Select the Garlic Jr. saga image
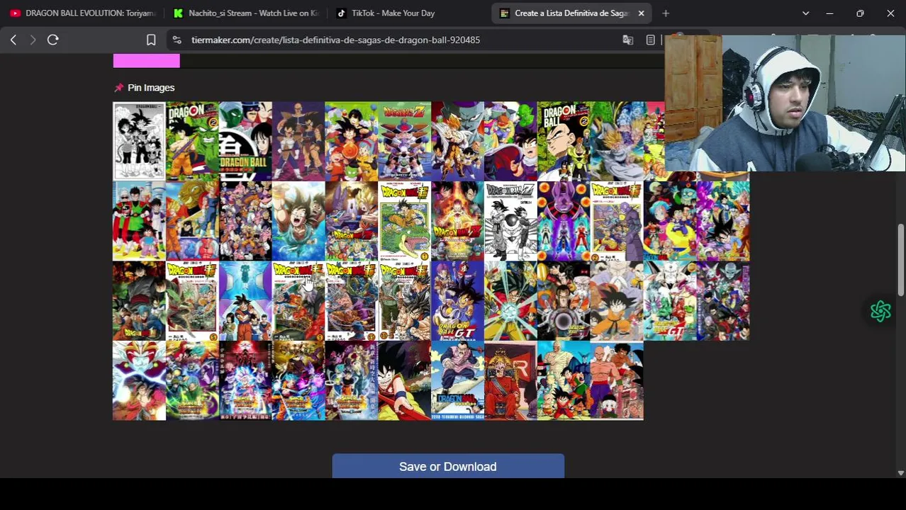This screenshot has height=510, width=906. tap(511, 141)
